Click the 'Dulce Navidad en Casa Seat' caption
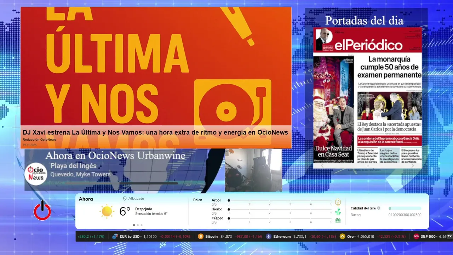The image size is (453, 255). 334,152
